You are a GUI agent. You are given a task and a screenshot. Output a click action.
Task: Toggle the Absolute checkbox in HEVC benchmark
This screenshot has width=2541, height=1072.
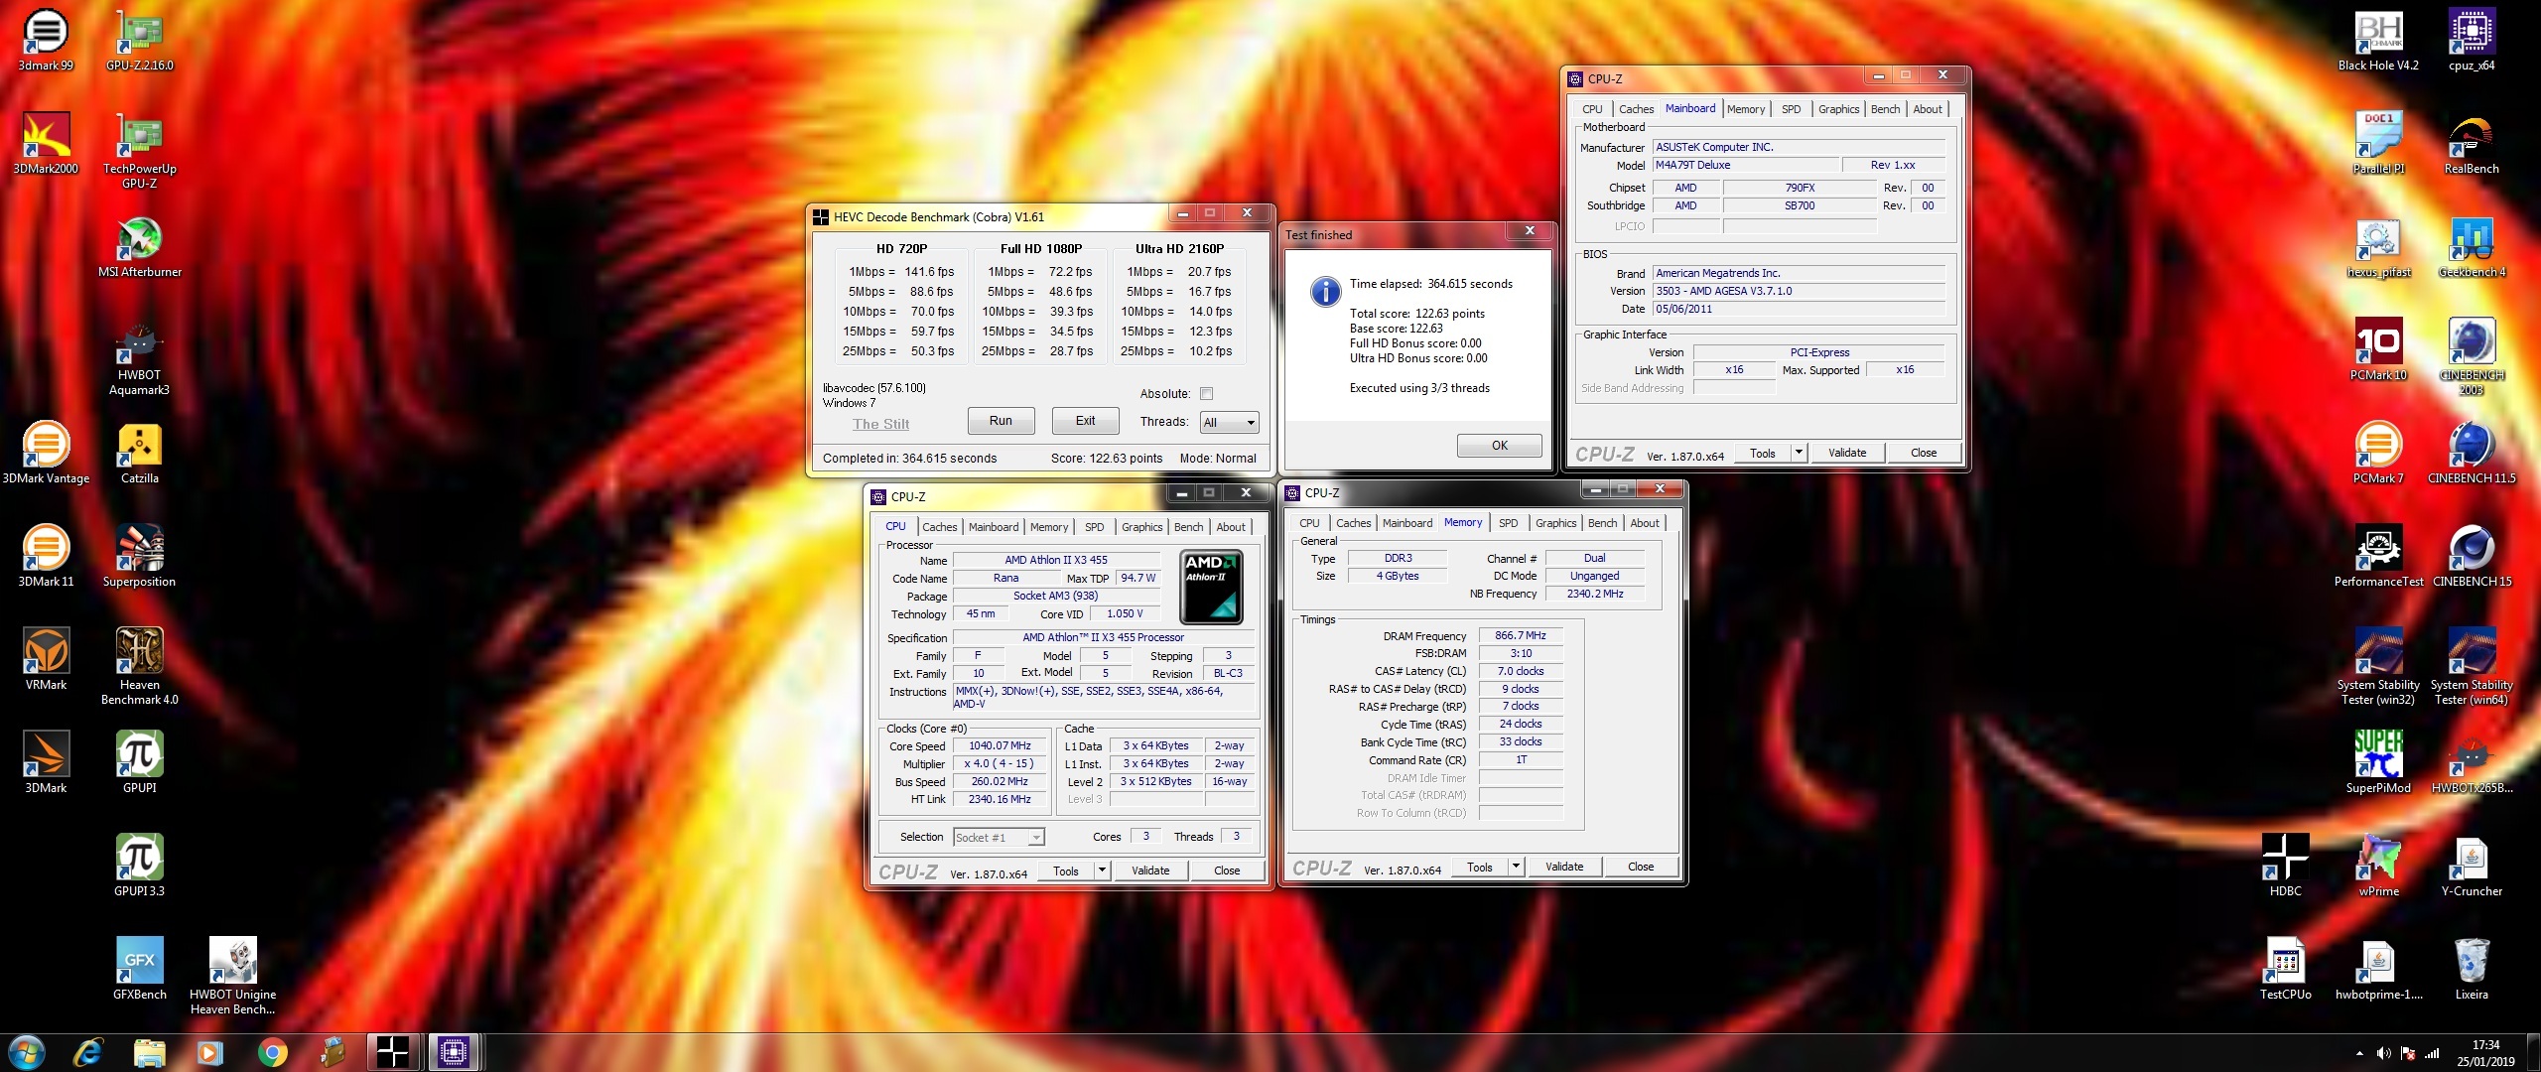1206,394
